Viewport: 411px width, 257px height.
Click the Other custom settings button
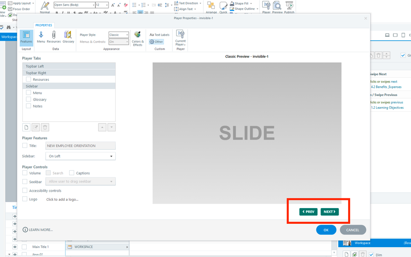[x=156, y=42]
